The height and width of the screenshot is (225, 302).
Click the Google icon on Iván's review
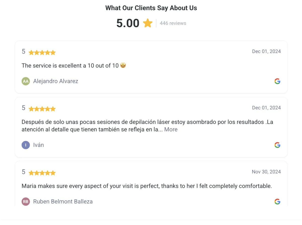tap(277, 145)
